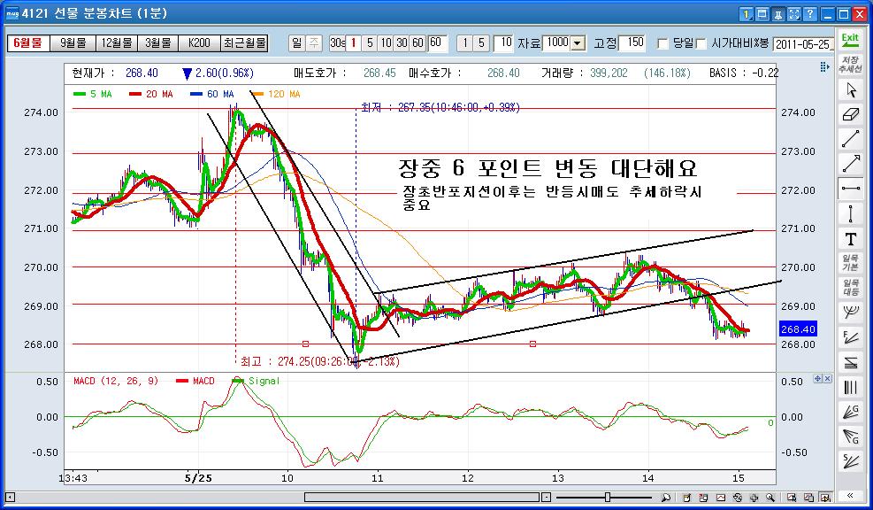Close the MACD indicator panel

828,378
